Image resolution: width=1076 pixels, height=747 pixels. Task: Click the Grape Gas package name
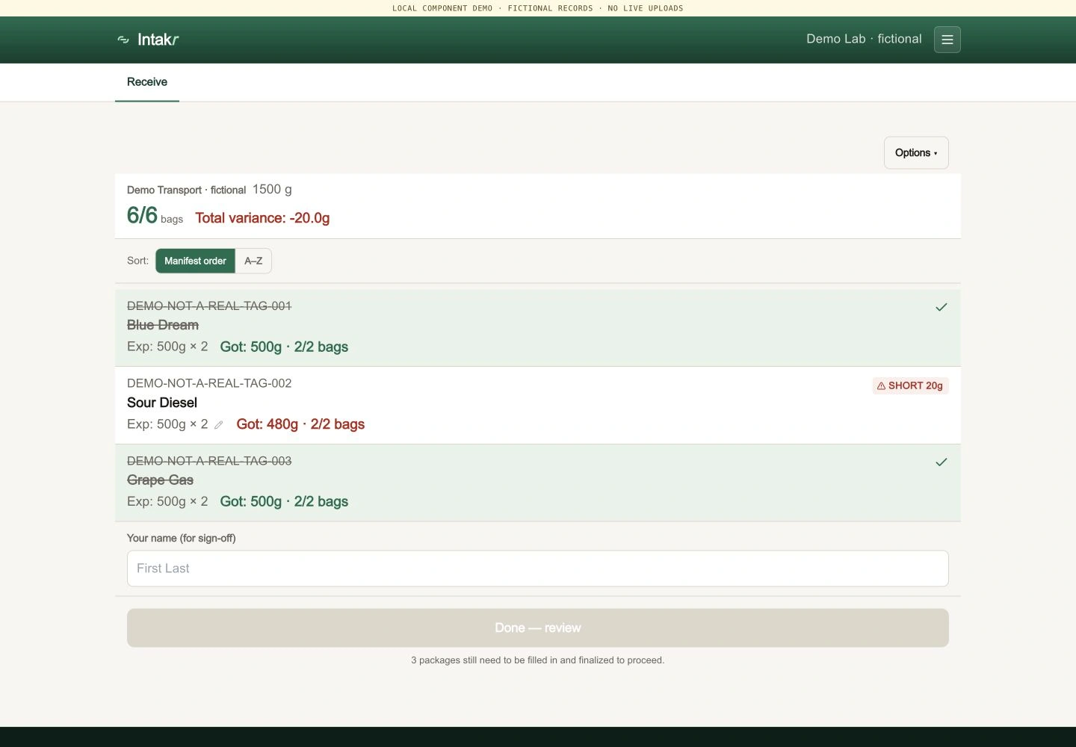[160, 480]
